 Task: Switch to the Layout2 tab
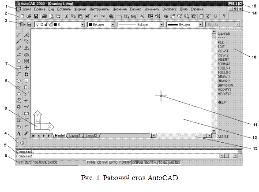tap(91, 136)
